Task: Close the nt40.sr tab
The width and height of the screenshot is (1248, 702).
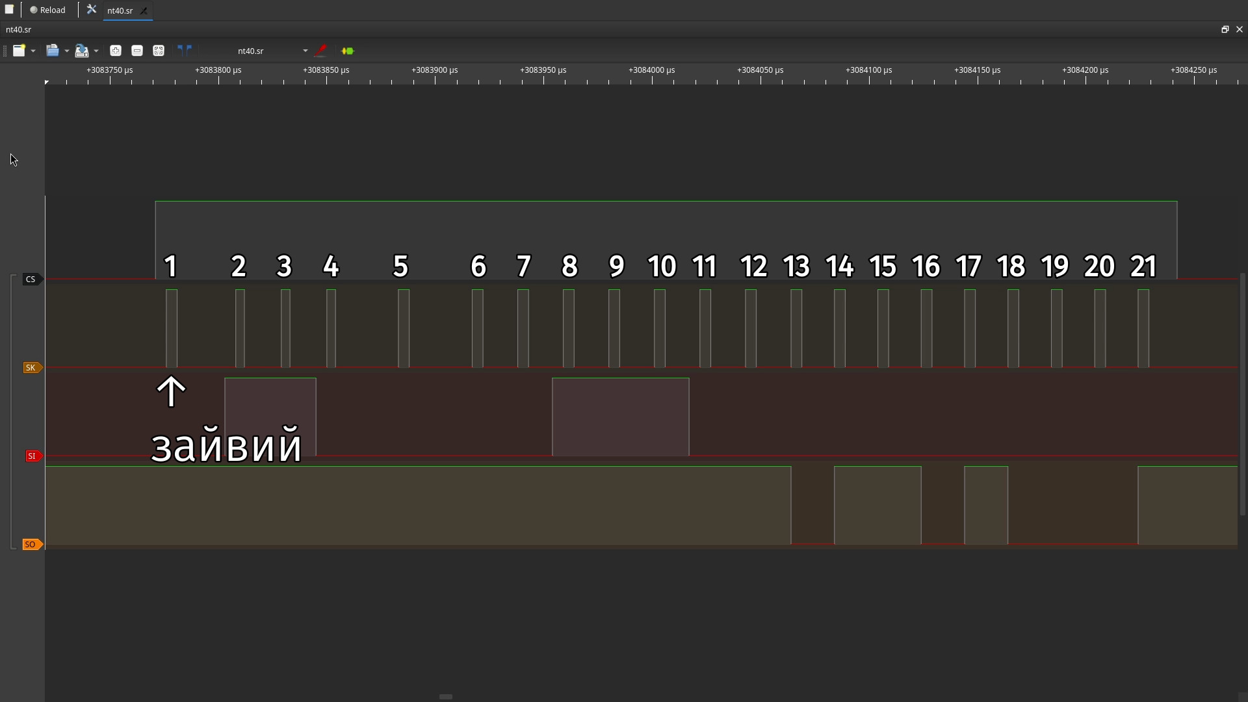Action: coord(144,10)
